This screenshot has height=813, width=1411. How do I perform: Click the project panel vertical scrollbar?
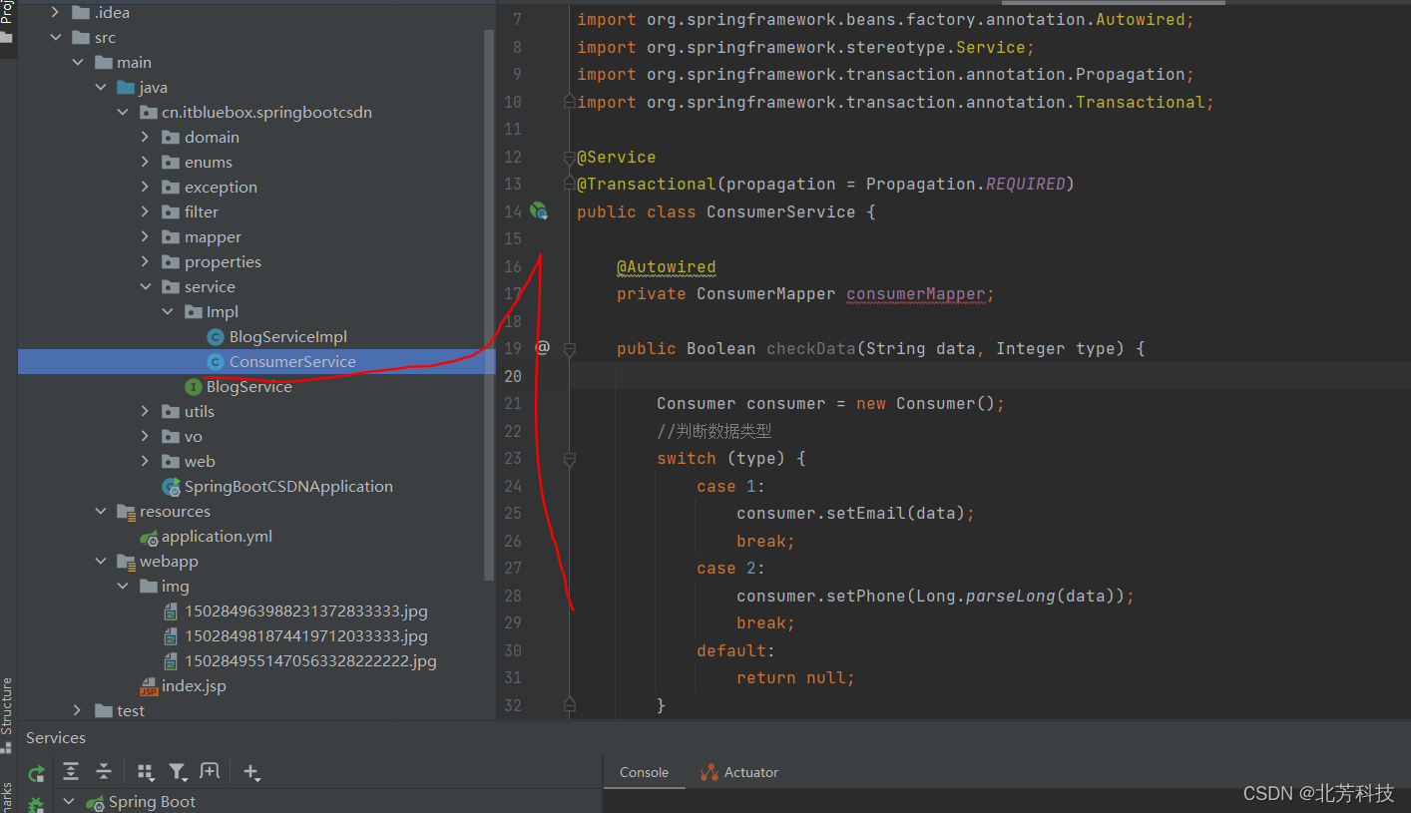[489, 304]
